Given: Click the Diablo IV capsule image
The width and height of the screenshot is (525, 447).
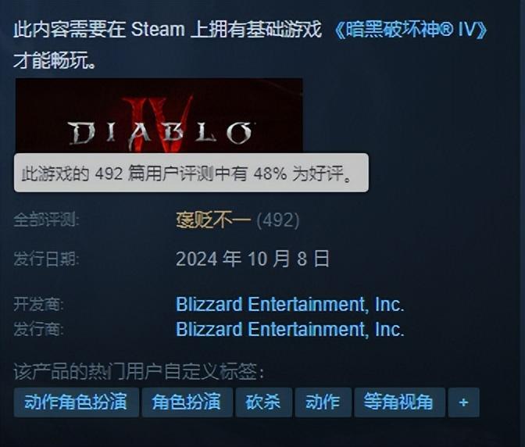Looking at the screenshot, I should click(159, 116).
